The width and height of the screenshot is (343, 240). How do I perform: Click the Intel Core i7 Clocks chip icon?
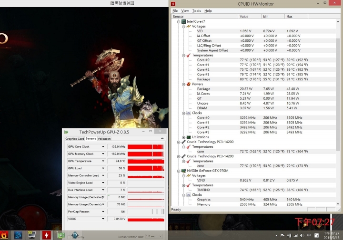[x=189, y=113]
